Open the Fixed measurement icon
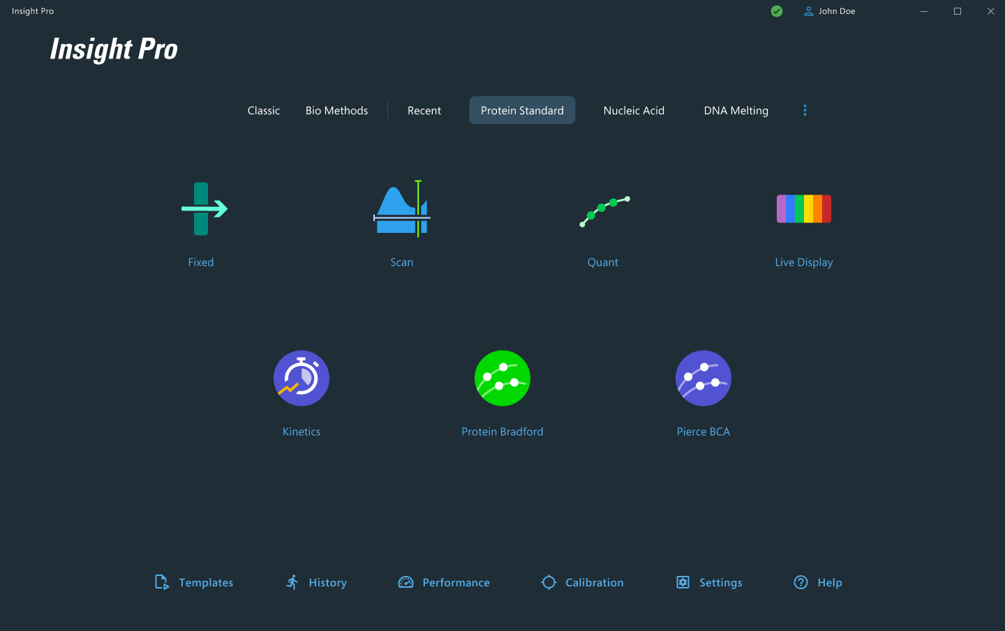 202,209
